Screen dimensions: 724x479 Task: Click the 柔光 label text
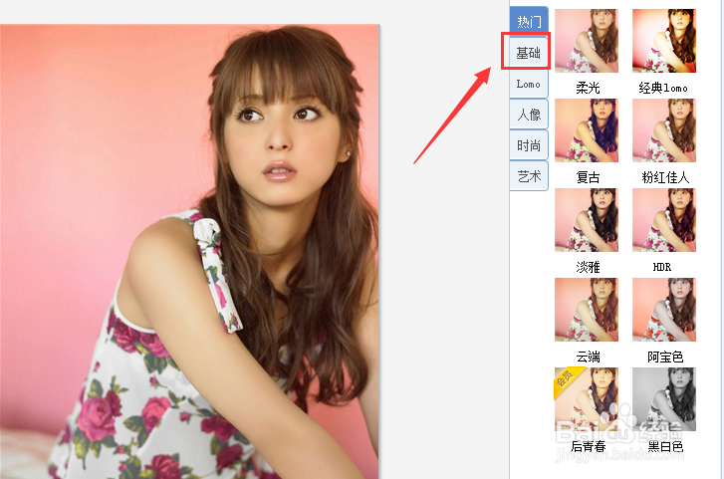pos(588,88)
